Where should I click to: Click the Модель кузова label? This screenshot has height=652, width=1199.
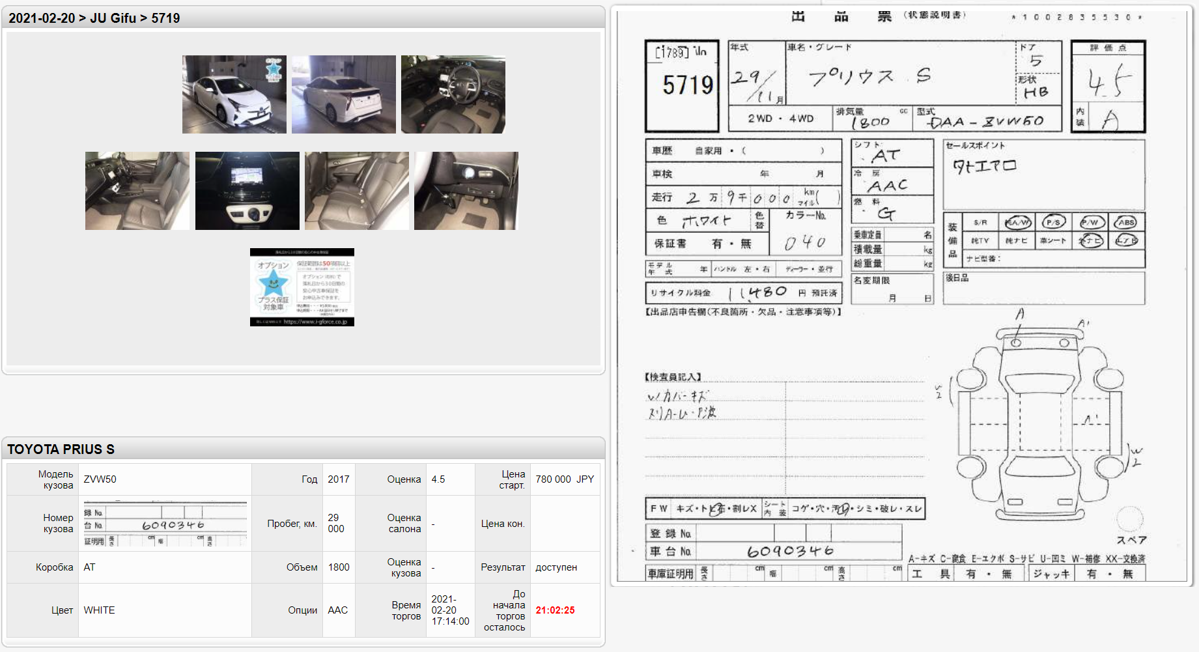coord(56,479)
